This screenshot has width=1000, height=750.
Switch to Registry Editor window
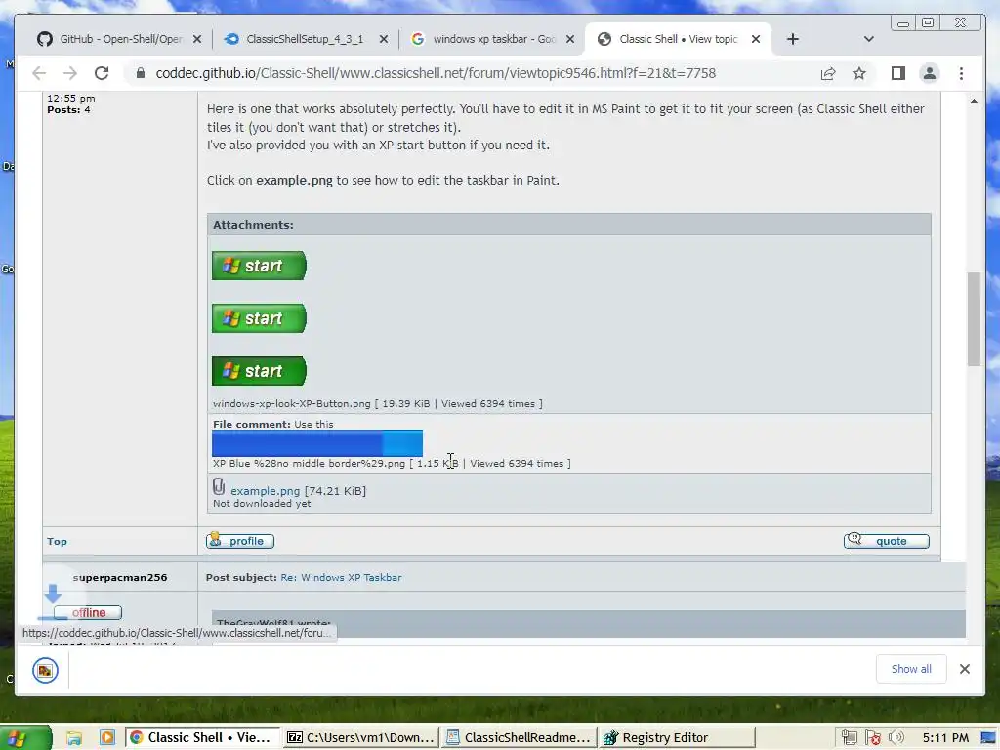pyautogui.click(x=678, y=738)
